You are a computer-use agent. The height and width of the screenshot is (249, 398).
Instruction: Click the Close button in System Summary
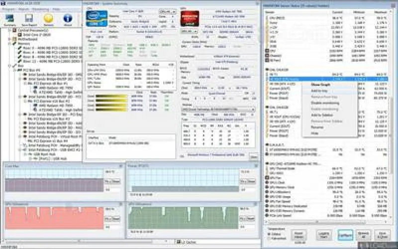[254, 157]
